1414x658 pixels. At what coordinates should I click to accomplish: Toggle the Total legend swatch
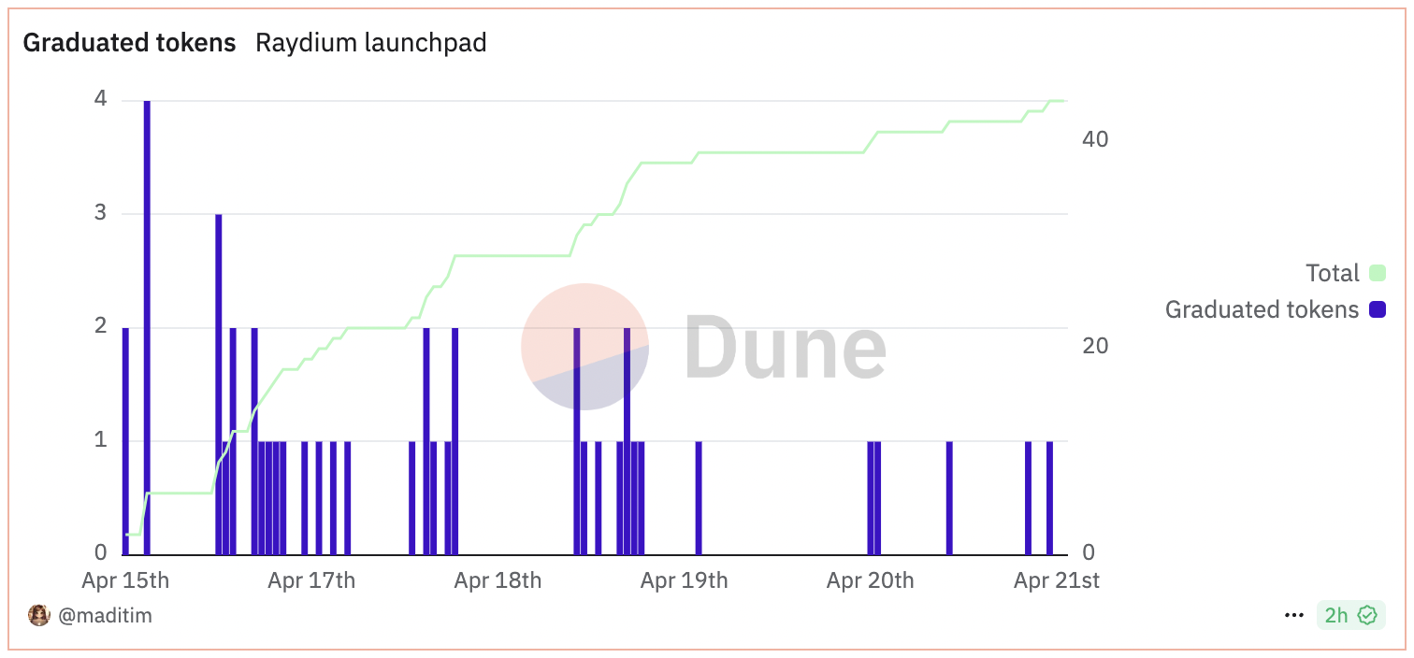coord(1377,274)
